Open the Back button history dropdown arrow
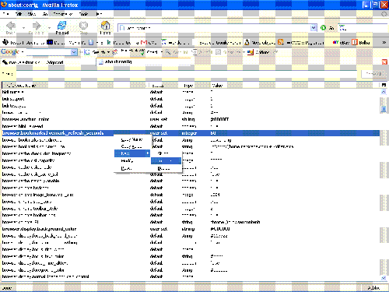Viewport: 389px width, 292px height. 23,28
